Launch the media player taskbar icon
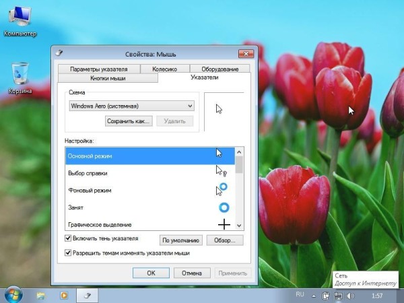Viewport: 404px width, 303px height. tap(64, 296)
